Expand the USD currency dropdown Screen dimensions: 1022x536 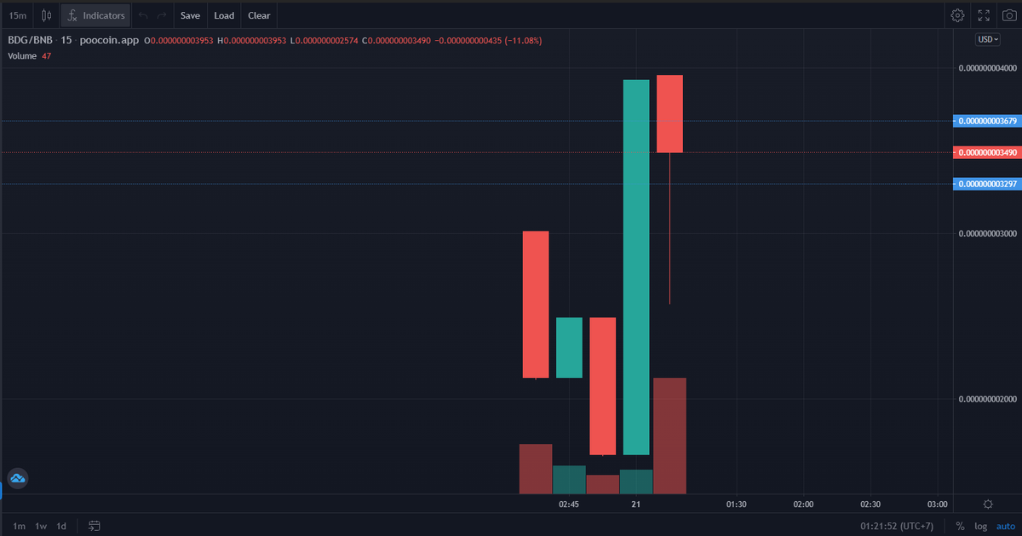[988, 39]
